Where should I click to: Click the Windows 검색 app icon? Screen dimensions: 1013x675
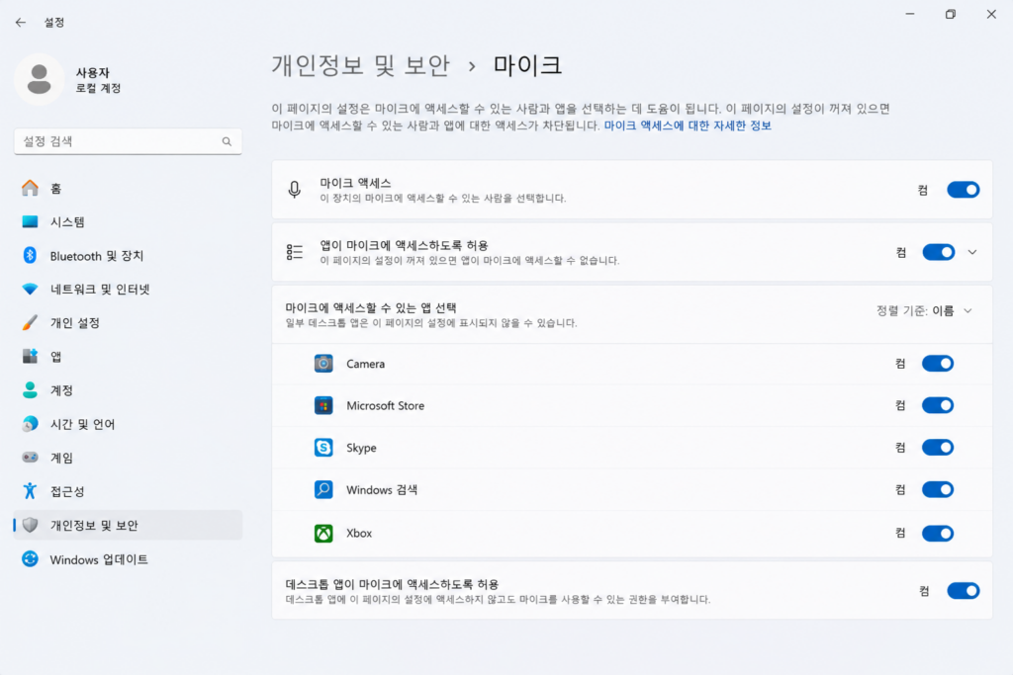pos(323,490)
